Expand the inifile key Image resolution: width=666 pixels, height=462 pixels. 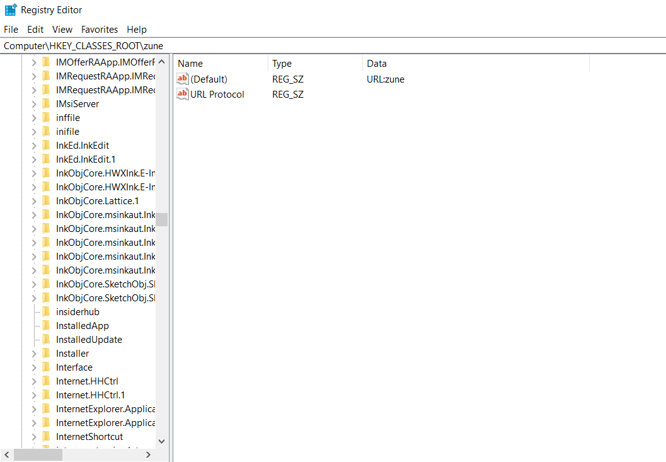click(x=34, y=132)
